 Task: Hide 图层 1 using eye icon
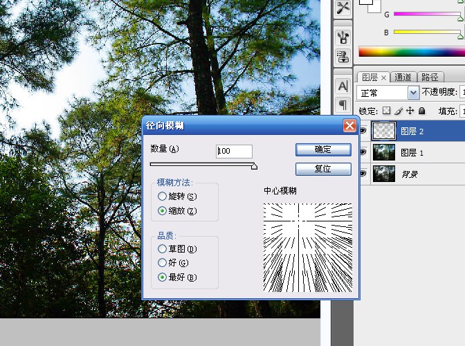pos(363,152)
